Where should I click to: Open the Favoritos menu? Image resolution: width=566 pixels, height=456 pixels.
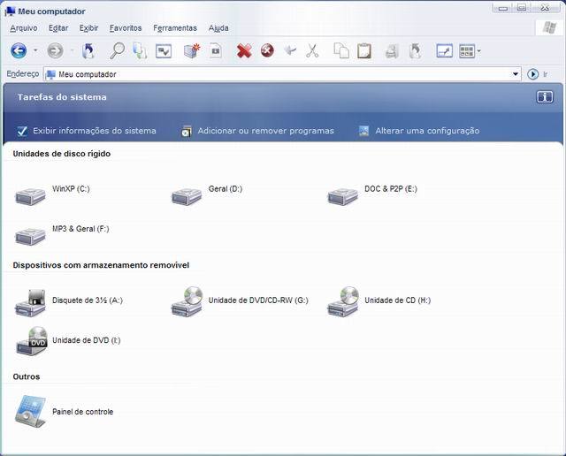point(126,27)
